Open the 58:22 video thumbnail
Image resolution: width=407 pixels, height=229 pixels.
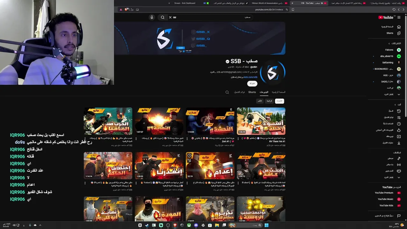click(x=108, y=121)
